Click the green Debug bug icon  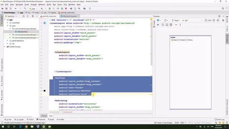(x=50, y=9)
